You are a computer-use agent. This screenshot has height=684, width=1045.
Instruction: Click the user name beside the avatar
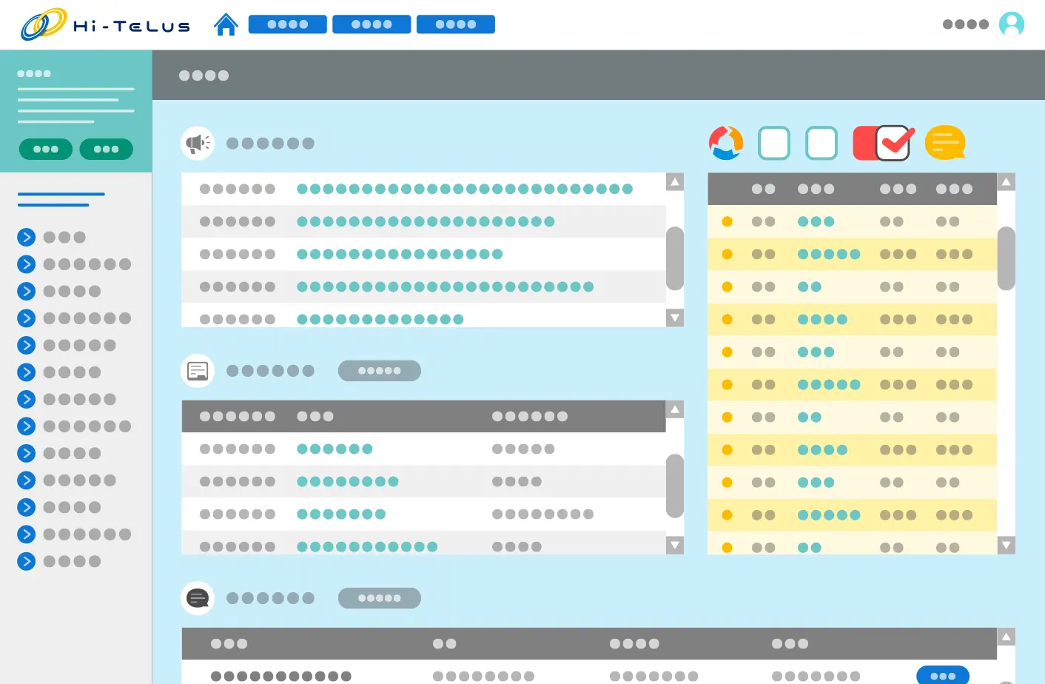click(x=966, y=24)
